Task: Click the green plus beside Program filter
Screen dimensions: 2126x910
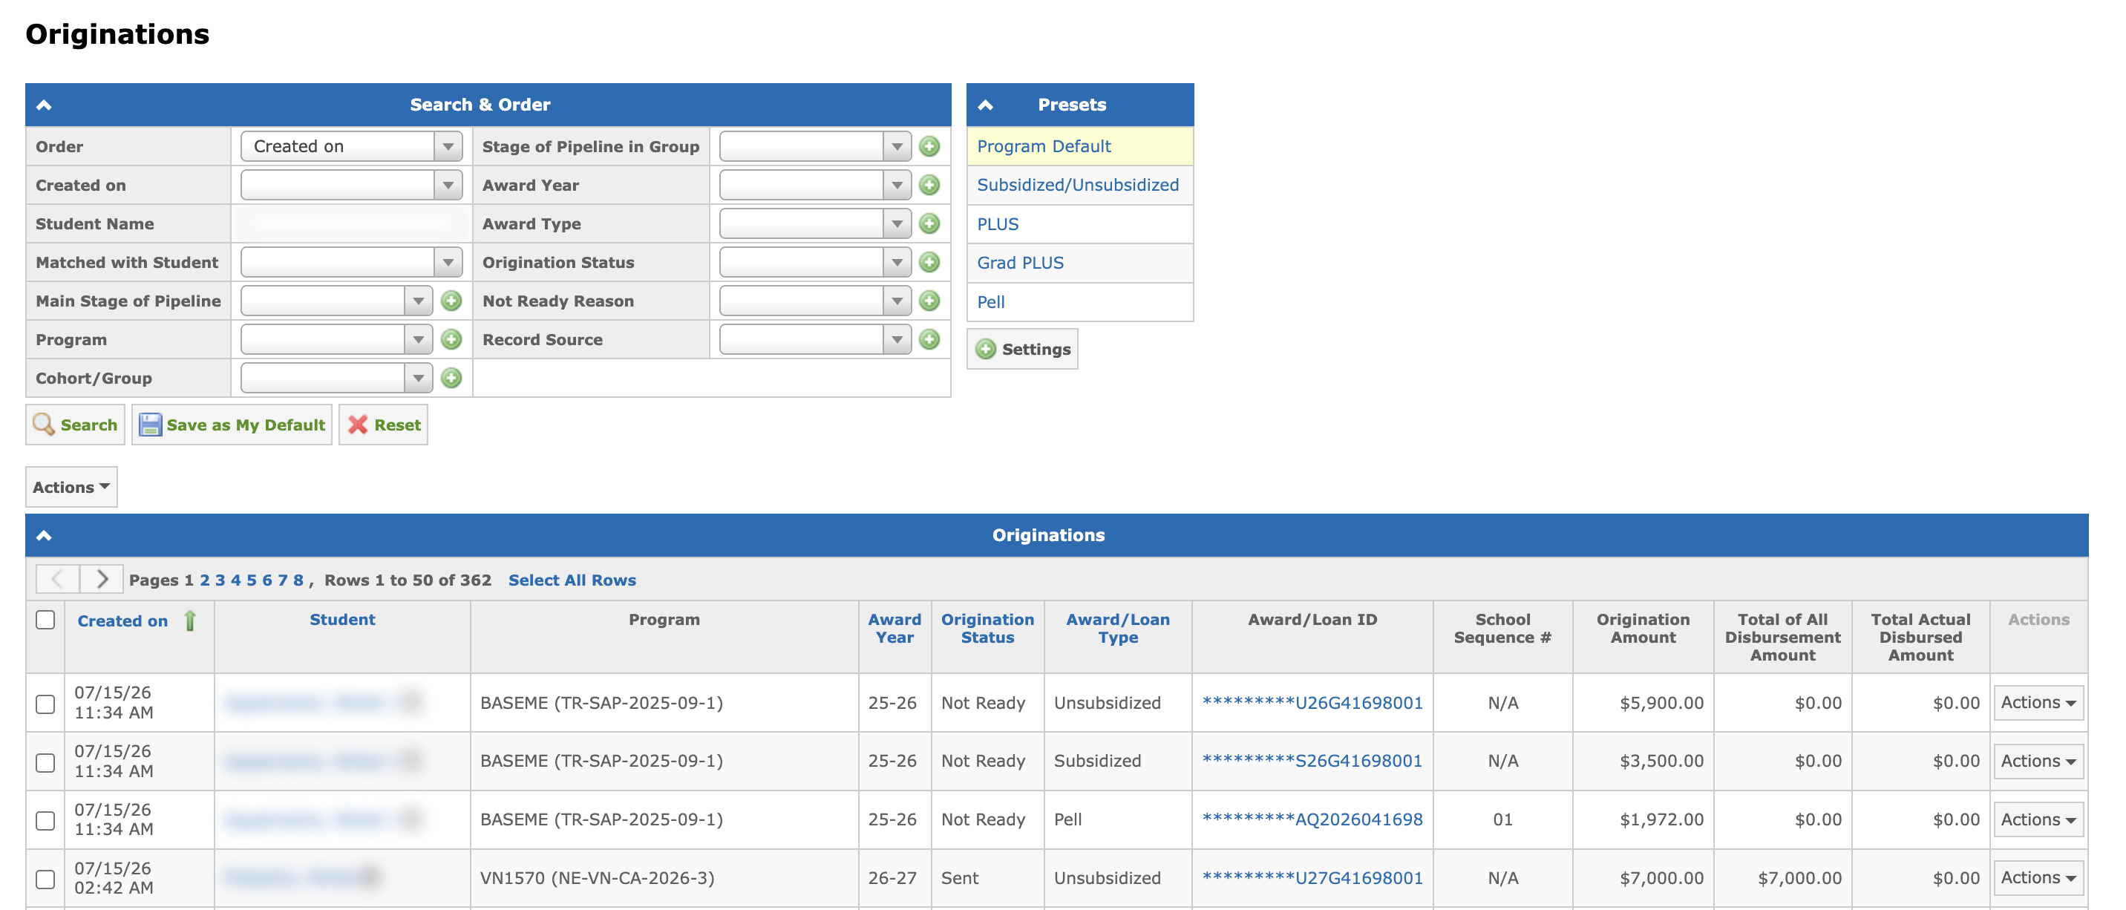Action: pos(451,339)
